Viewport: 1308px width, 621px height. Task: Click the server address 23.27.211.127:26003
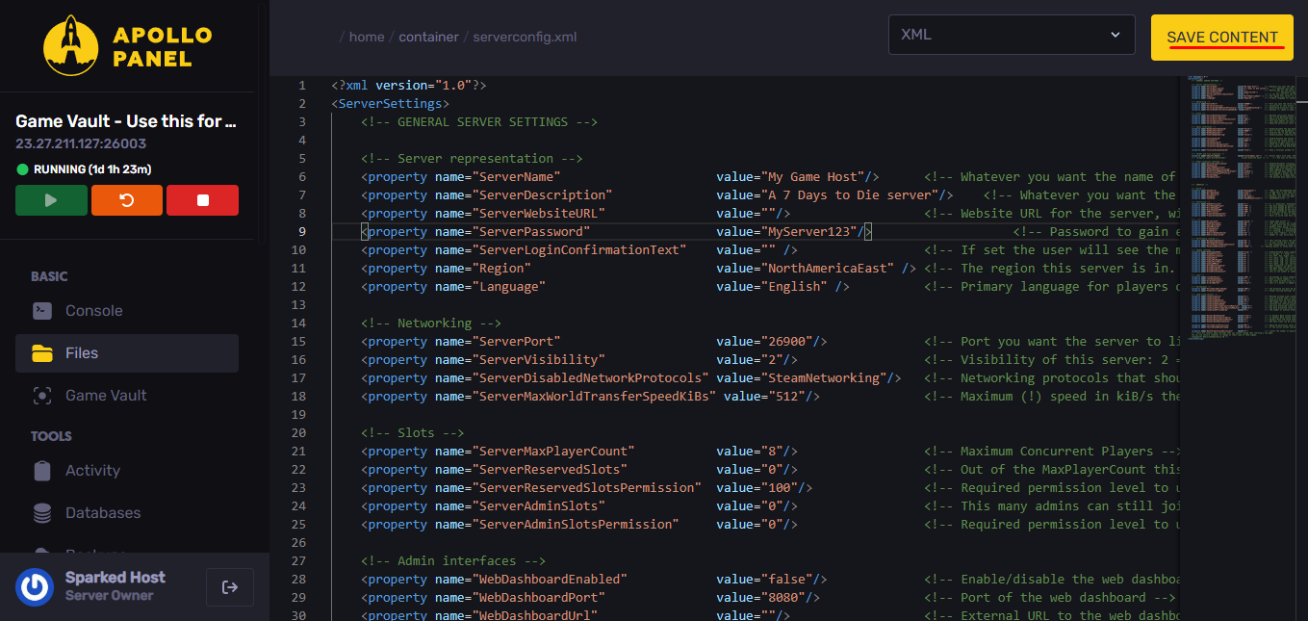[81, 143]
